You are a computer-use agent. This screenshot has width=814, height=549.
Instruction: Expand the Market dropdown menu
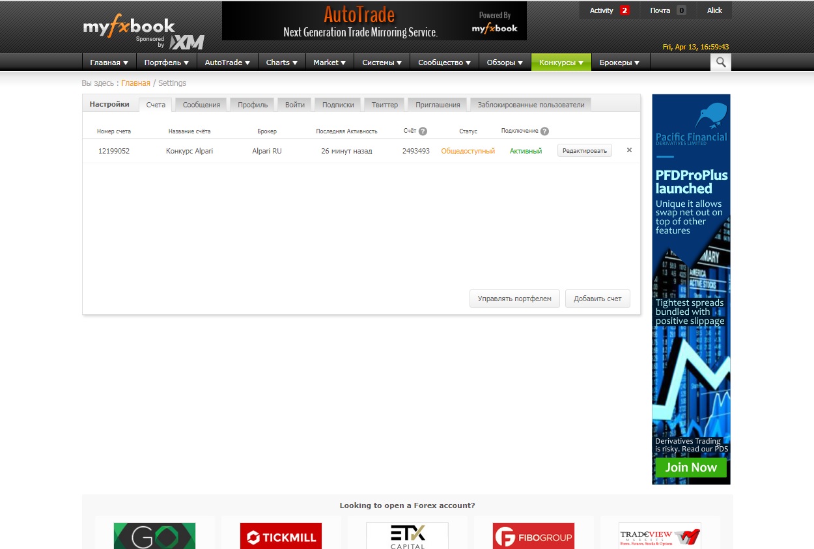tap(330, 62)
